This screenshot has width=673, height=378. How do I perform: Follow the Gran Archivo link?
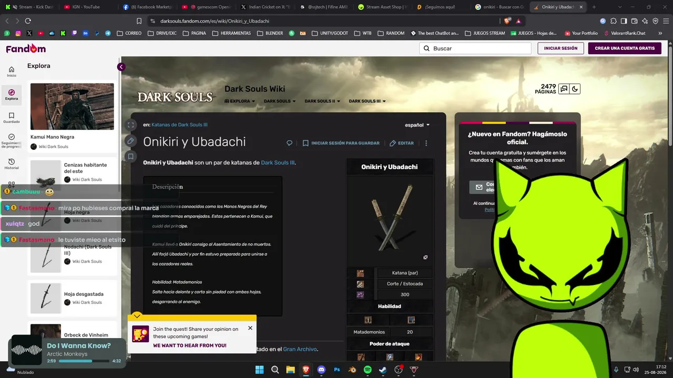coord(300,349)
